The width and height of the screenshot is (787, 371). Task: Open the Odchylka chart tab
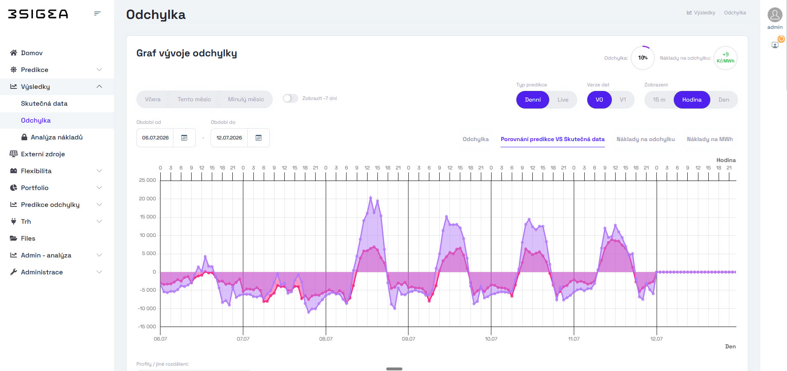click(475, 139)
